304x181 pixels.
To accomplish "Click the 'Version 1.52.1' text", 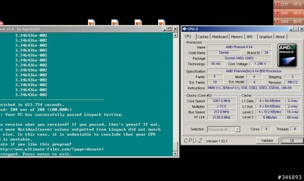I will point(217,141).
